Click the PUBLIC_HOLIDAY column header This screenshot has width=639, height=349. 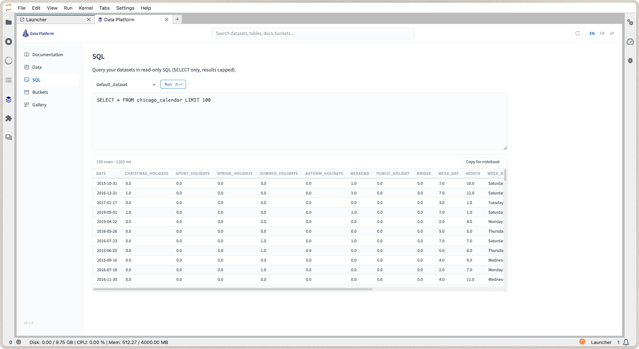pyautogui.click(x=393, y=174)
